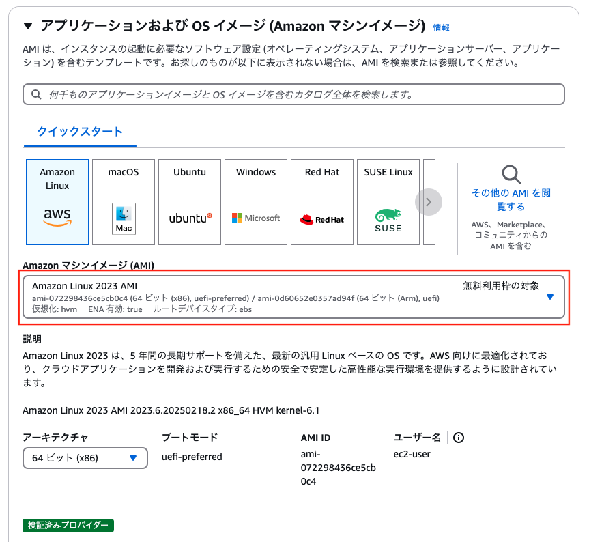Click the SUSE chameleon logo icon
This screenshot has height=542, width=589.
(388, 220)
